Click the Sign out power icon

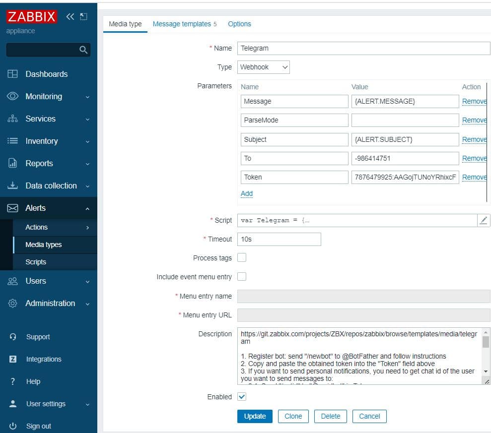[13, 426]
